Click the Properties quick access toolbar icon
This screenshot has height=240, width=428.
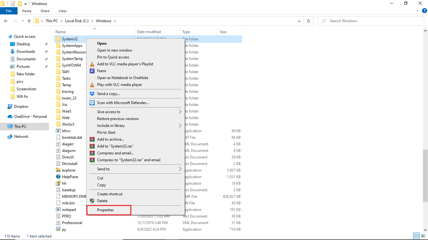(13, 4)
